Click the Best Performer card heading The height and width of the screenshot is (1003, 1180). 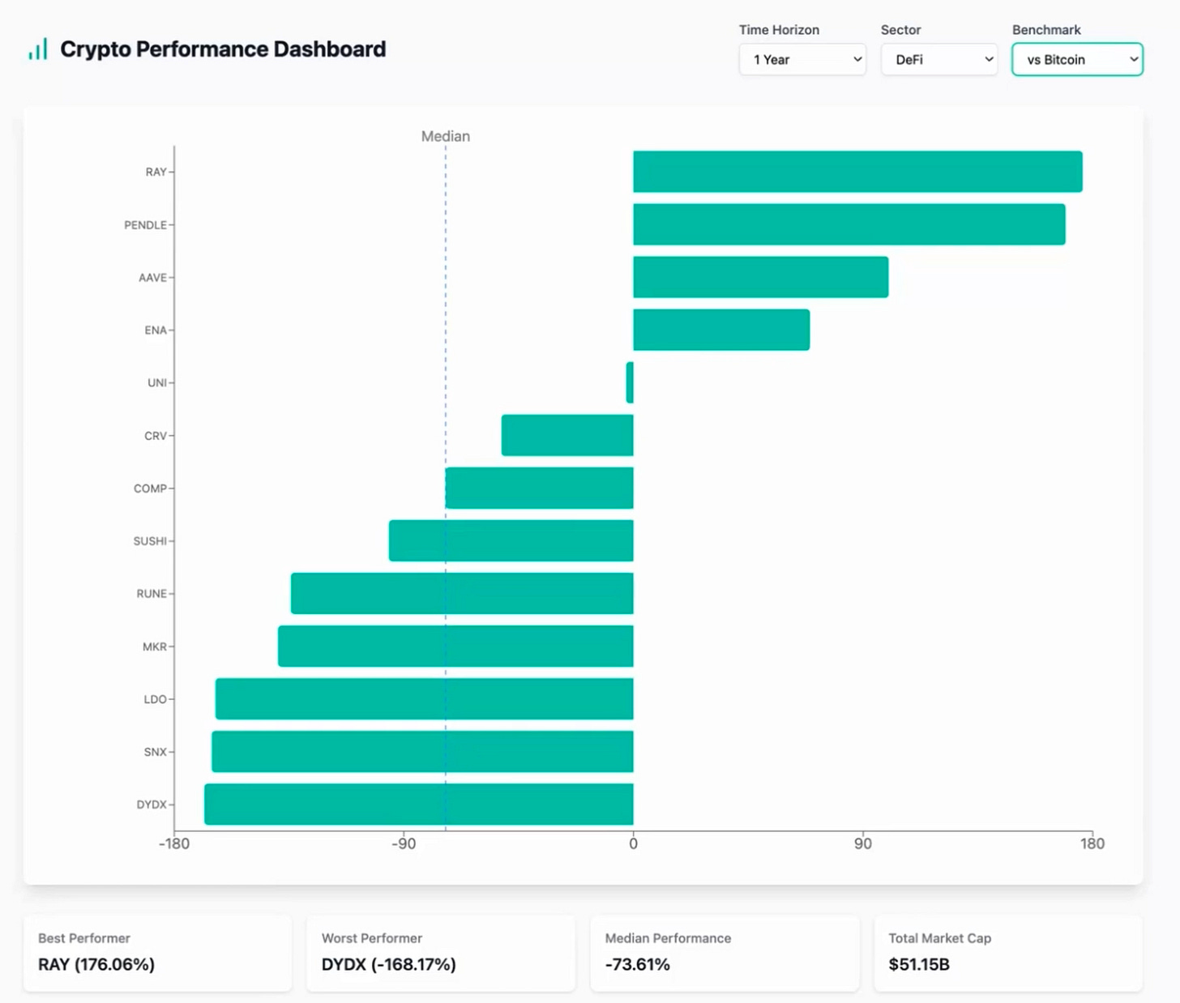(84, 938)
